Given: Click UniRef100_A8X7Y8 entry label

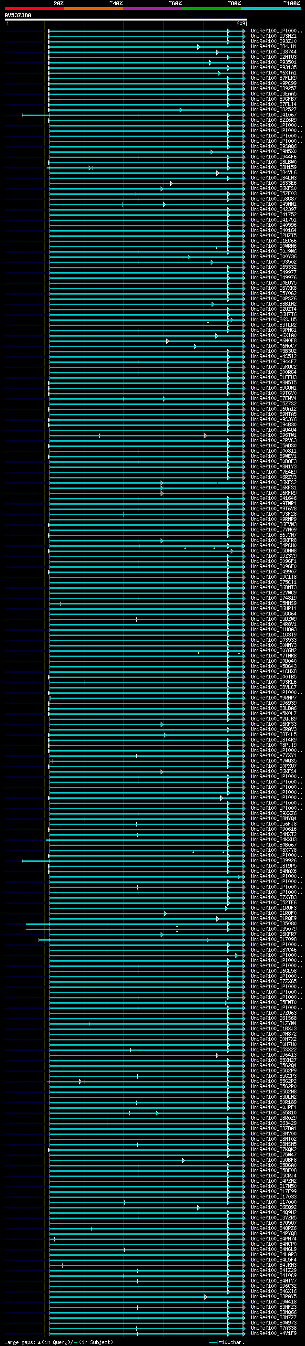Looking at the screenshot, I should pos(274,850).
